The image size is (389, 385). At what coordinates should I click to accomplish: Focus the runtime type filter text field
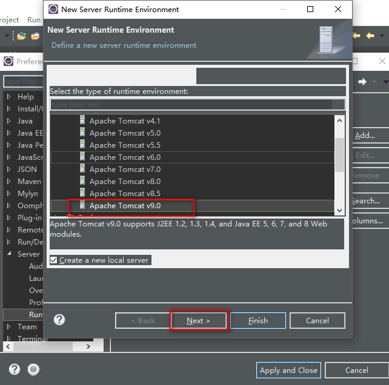pos(198,105)
